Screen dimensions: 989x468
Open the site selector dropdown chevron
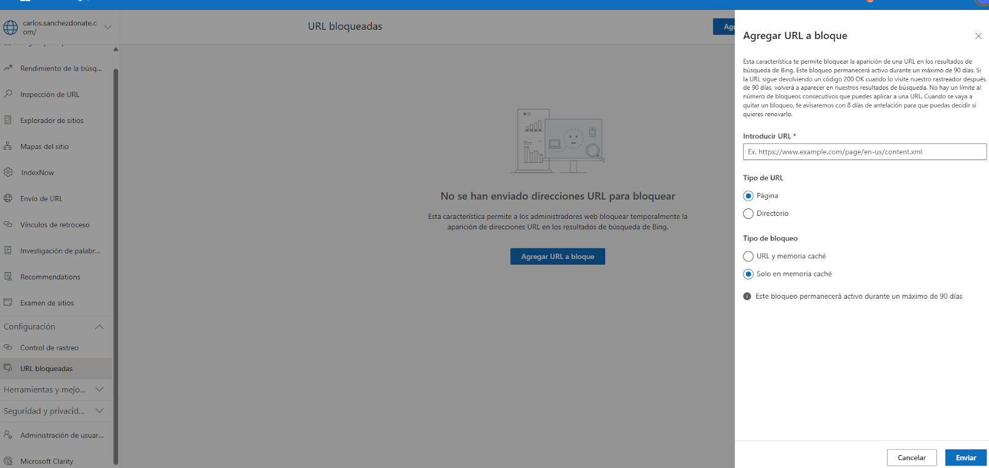point(108,27)
